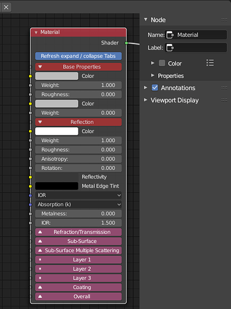Expand the Coating section button
Viewport: 231px width, 309px height.
tap(78, 287)
